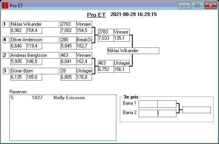
Task: Click the Andreas Bengtsson name field
Action: coord(35,55)
